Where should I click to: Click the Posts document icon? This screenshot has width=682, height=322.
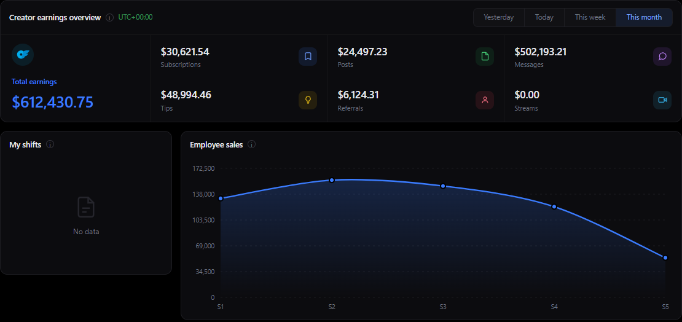(x=485, y=57)
